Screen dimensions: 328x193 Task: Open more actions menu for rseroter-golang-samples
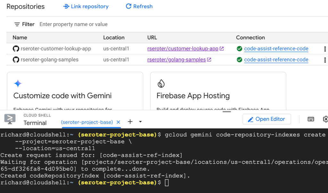coord(325,60)
